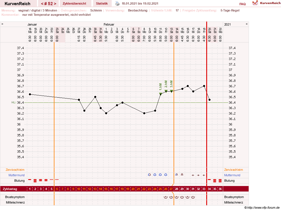Click the Muttermund circle icon on cycle day 23

pyautogui.click(x=150, y=175)
